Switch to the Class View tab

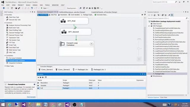pyautogui.click(x=164, y=97)
